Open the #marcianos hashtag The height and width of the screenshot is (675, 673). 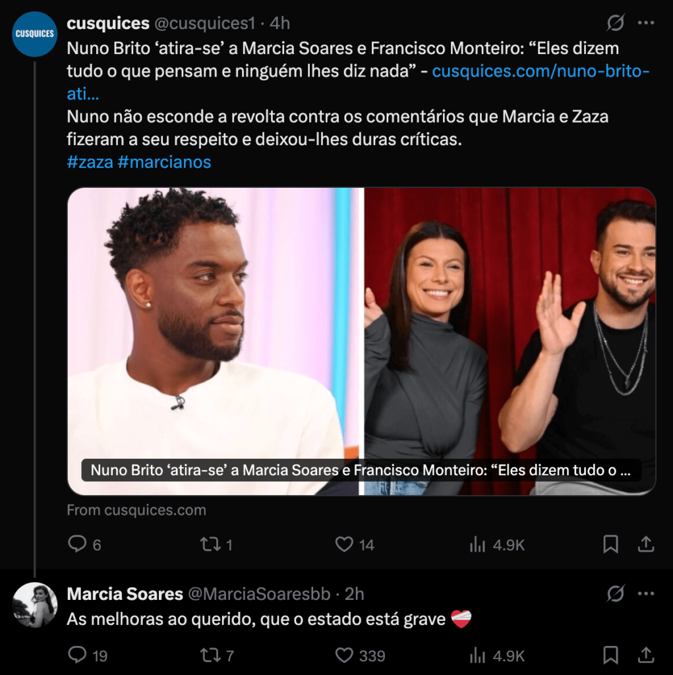164,162
